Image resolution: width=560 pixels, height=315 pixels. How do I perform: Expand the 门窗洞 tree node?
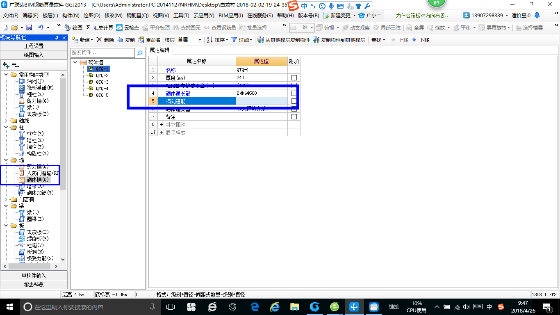click(6, 199)
